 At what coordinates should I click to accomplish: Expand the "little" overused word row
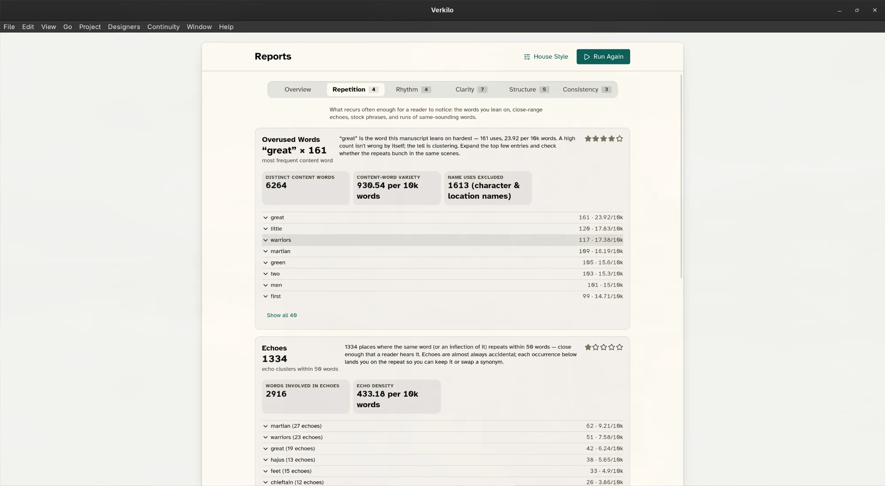[x=442, y=229]
